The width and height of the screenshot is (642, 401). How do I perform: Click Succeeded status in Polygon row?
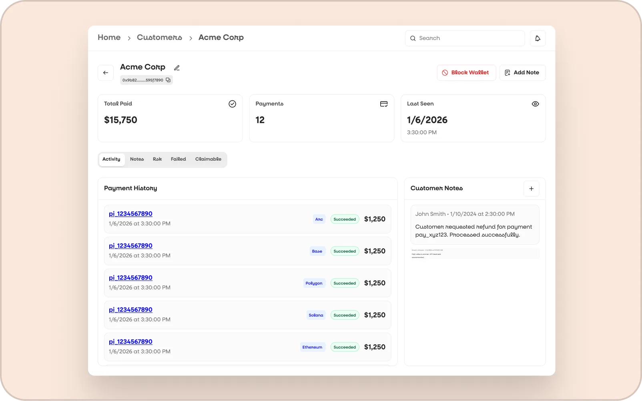pos(345,283)
